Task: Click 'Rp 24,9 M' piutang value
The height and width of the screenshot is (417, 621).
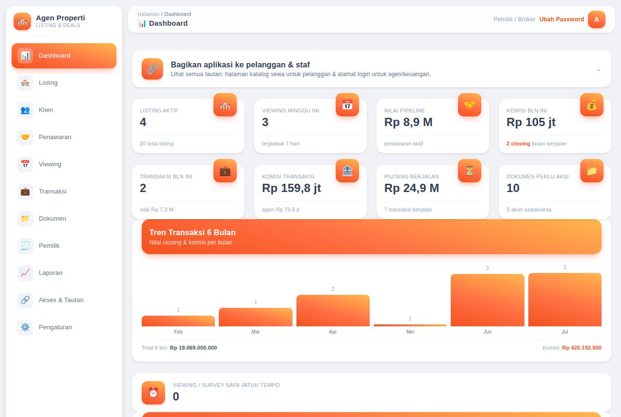Action: (412, 188)
